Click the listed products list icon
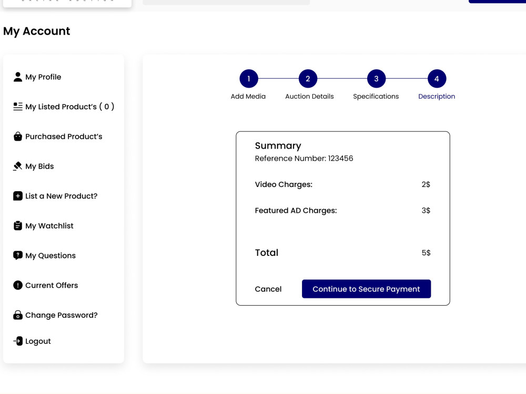 click(x=18, y=107)
